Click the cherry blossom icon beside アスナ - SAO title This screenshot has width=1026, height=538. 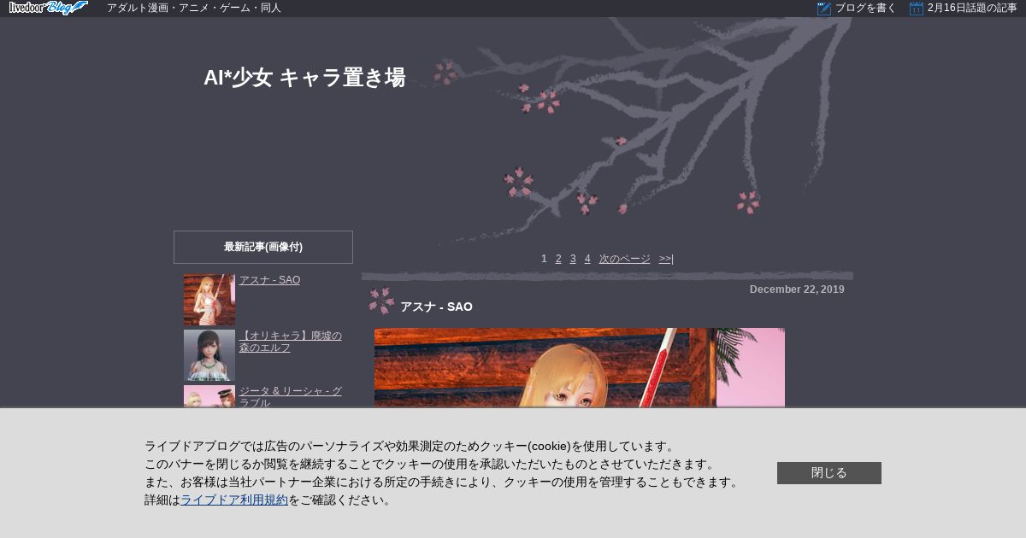pos(381,301)
